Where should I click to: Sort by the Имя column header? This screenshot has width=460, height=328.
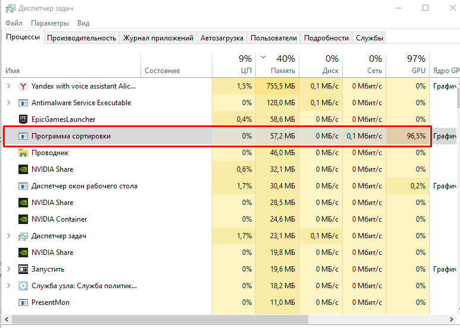[71, 65]
